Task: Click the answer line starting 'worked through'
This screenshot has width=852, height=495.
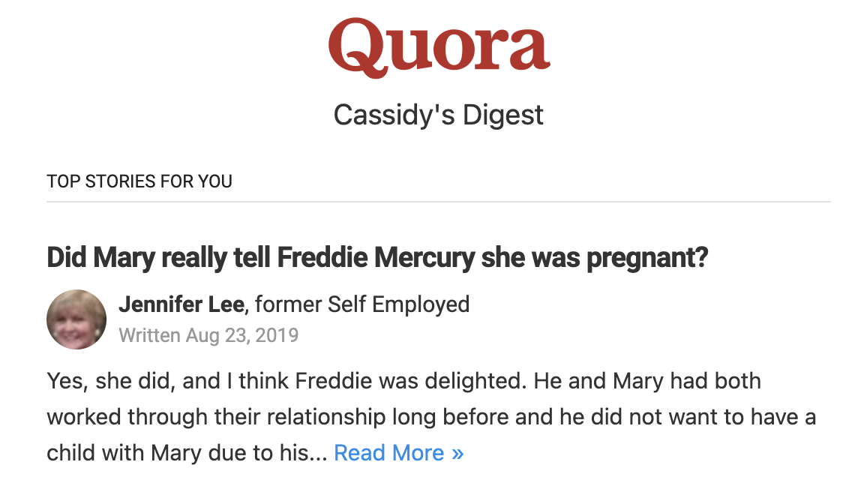Action: click(x=431, y=416)
